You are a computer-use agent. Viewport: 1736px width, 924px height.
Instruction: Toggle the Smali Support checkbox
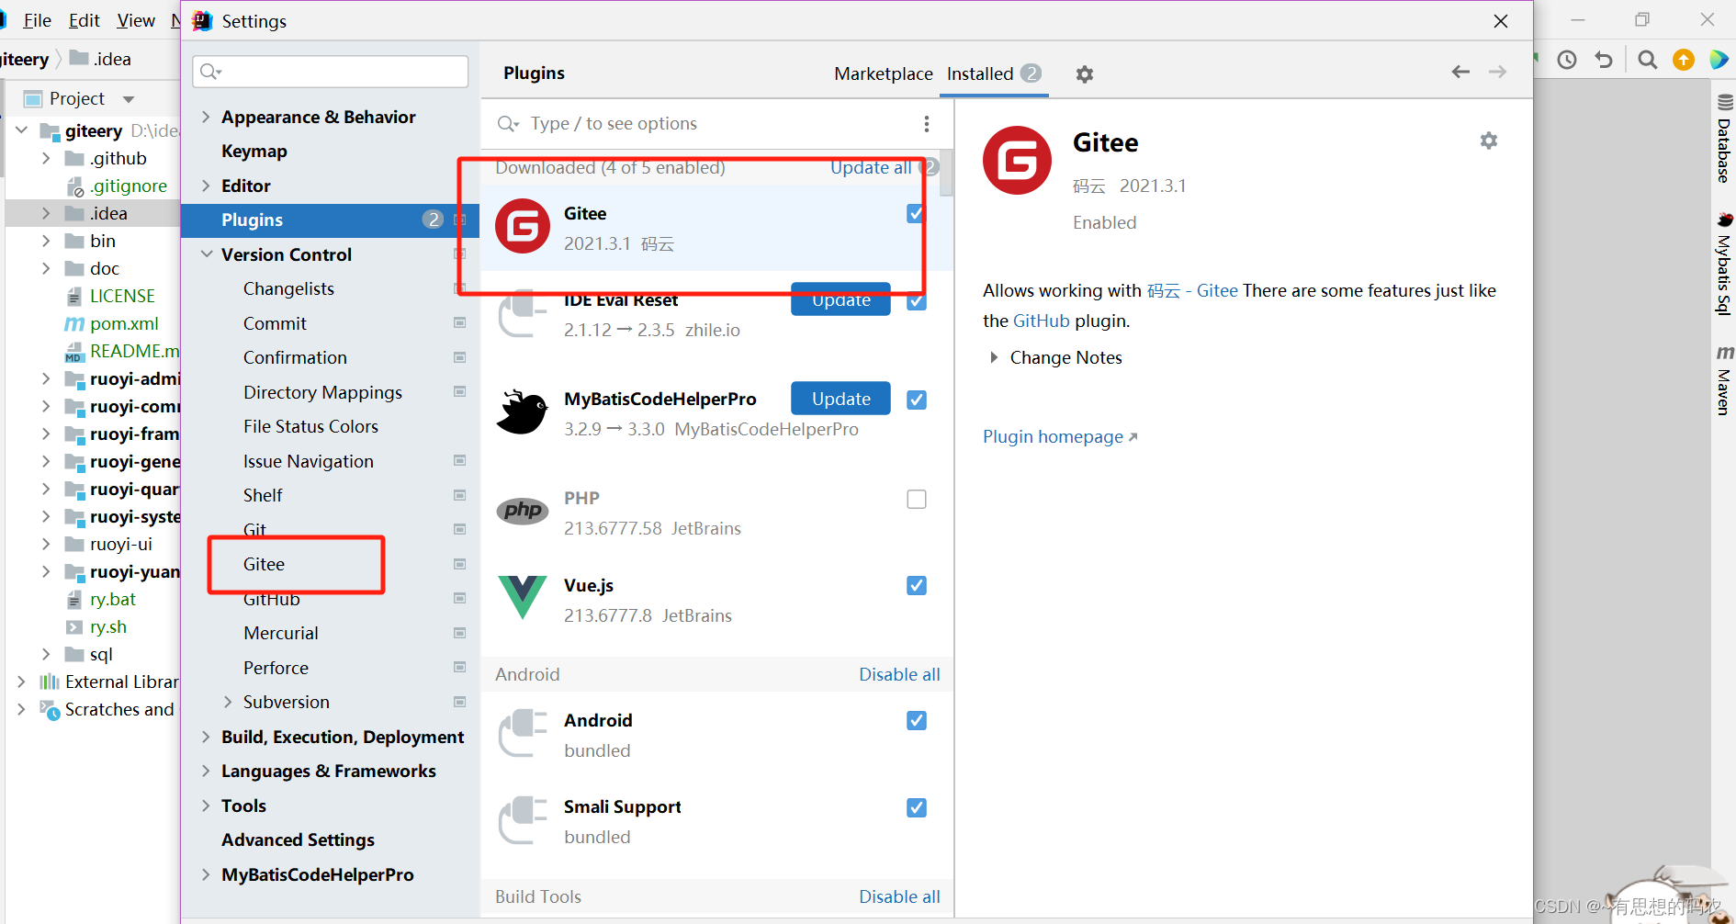tap(916, 807)
